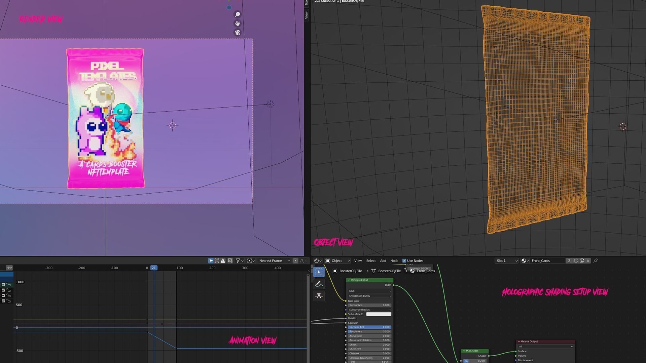
Task: Open the Nearest Frame snapping dropdown
Action: tap(274, 261)
